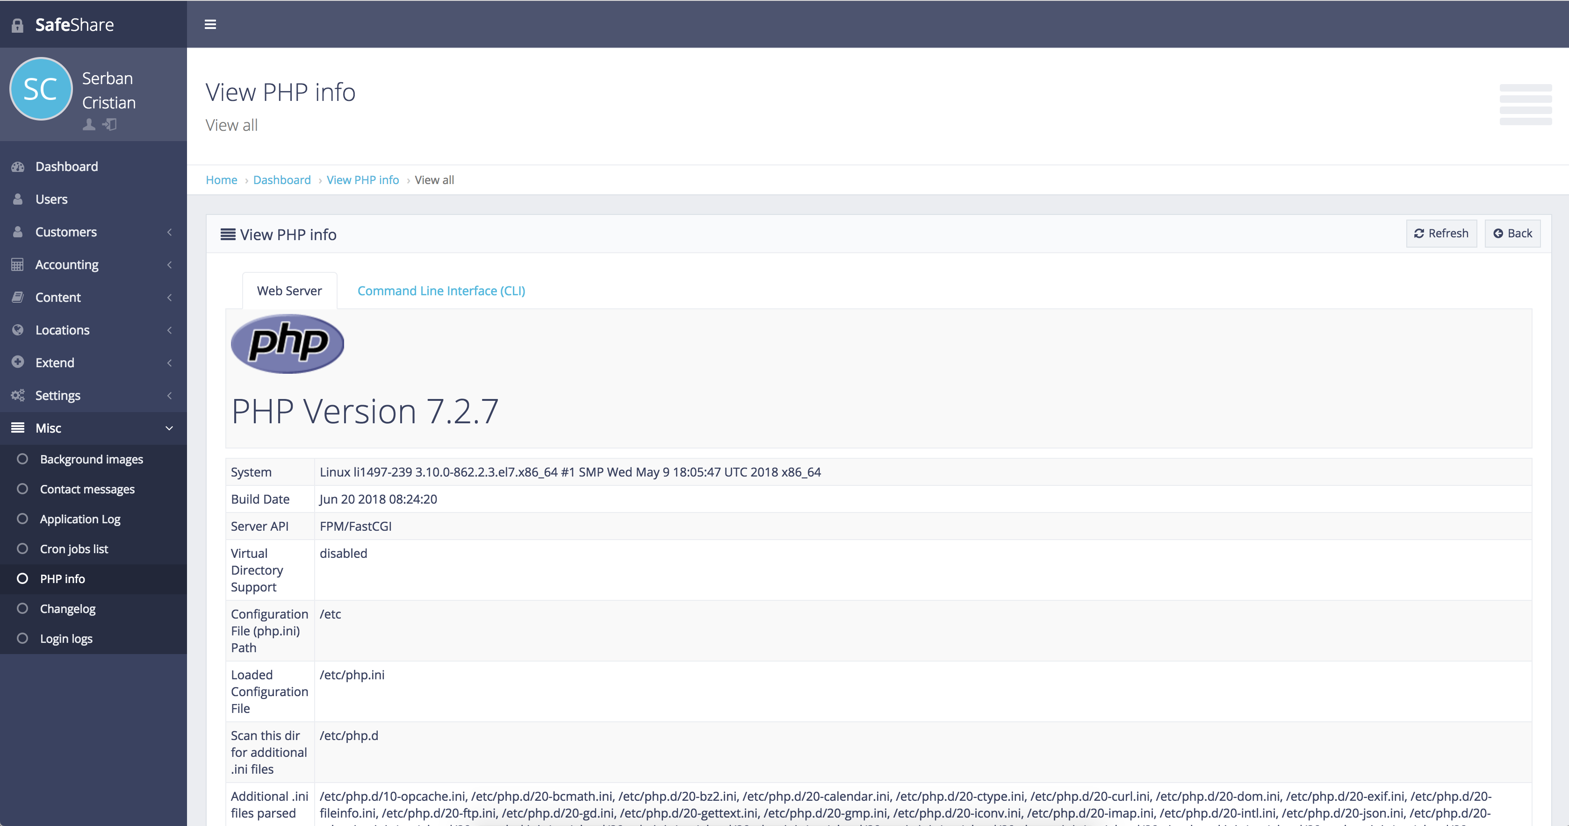This screenshot has height=826, width=1569.
Task: Expand the Customers menu chevron
Action: click(x=169, y=232)
